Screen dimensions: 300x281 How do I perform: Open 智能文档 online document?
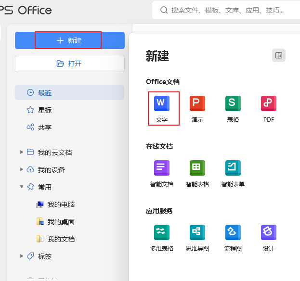pyautogui.click(x=162, y=174)
